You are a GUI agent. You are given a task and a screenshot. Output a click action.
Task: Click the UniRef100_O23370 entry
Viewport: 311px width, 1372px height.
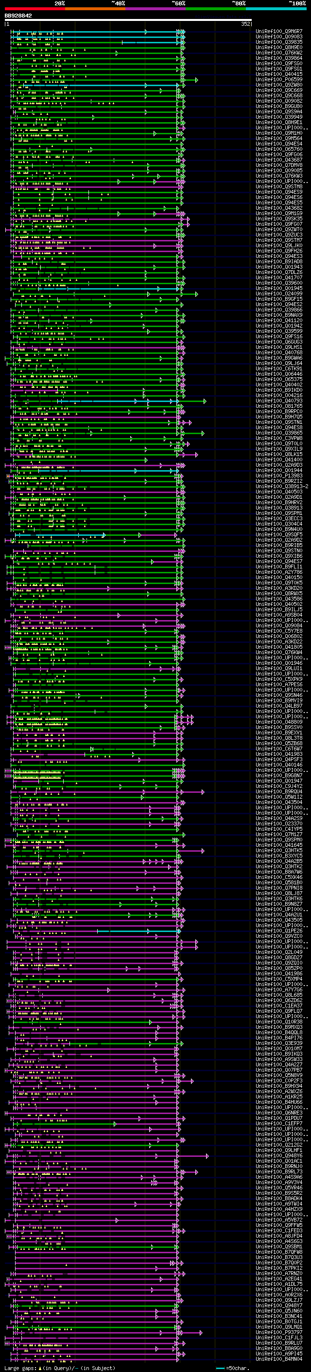(x=279, y=823)
